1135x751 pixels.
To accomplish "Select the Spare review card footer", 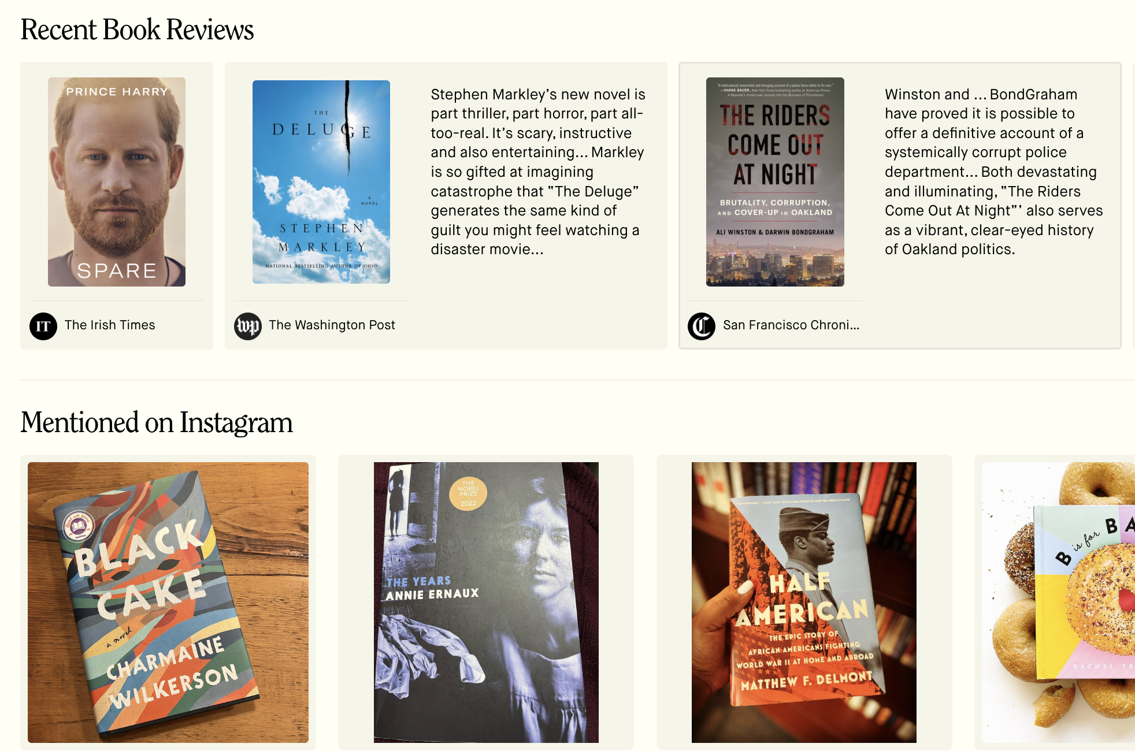I will 117,325.
